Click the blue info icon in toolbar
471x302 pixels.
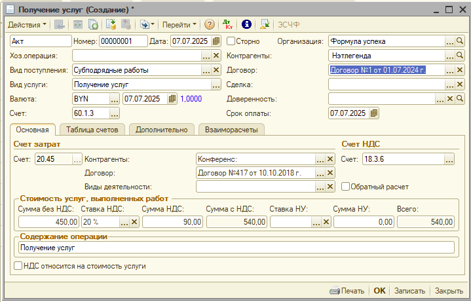246,24
